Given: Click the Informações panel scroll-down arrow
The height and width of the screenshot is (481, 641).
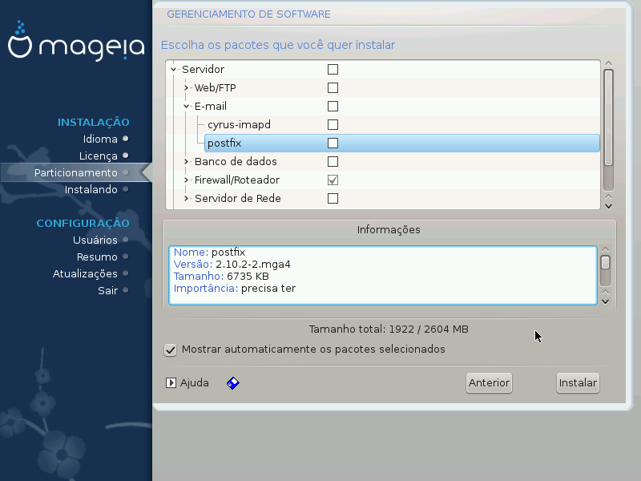Looking at the screenshot, I should tap(606, 300).
